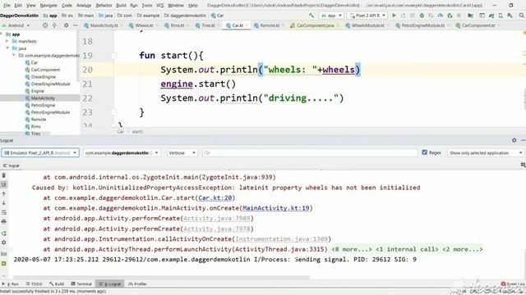Open the File menu

pos(7,6)
